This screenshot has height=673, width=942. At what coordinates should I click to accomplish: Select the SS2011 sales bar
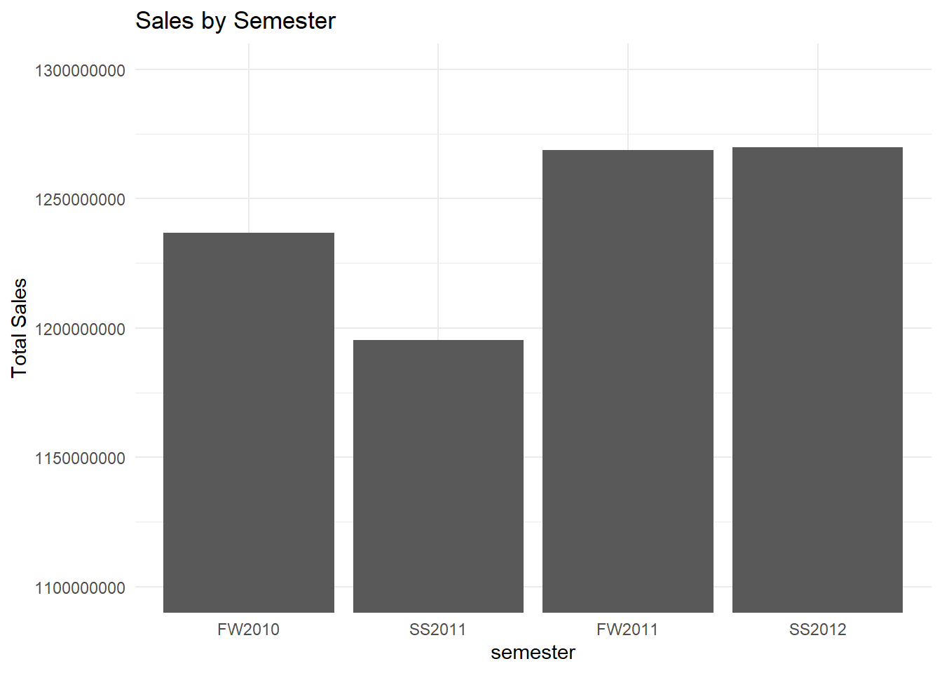[x=438, y=476]
